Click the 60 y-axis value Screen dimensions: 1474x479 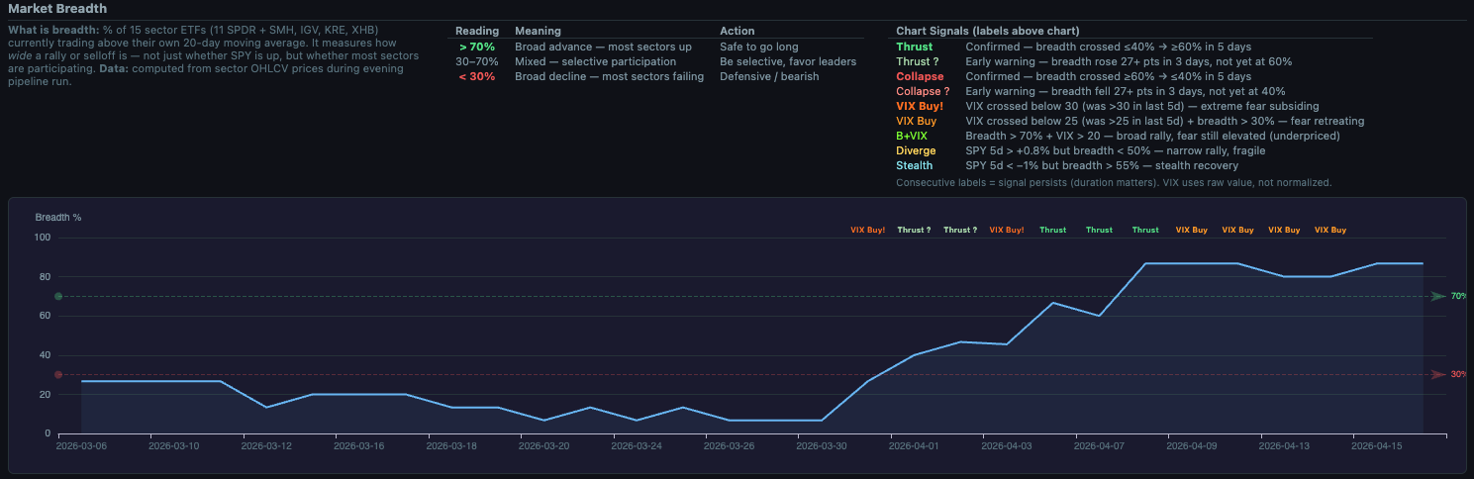[x=45, y=316]
